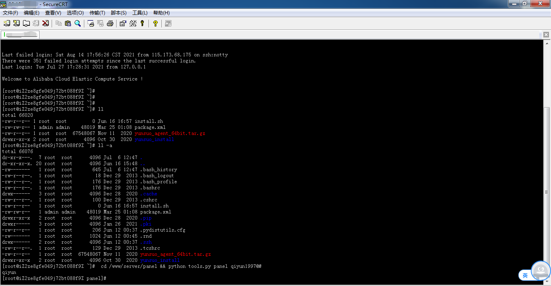
Task: Click the Print Screen toolbar icon
Action: 91,23
